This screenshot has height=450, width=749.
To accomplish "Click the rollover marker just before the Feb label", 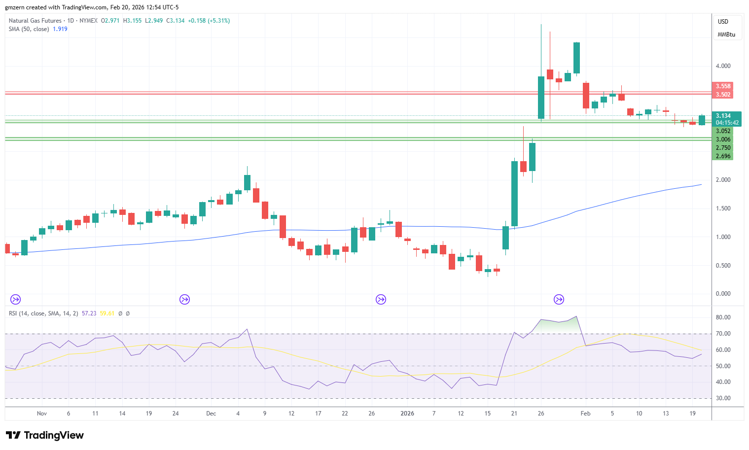I will [x=559, y=299].
